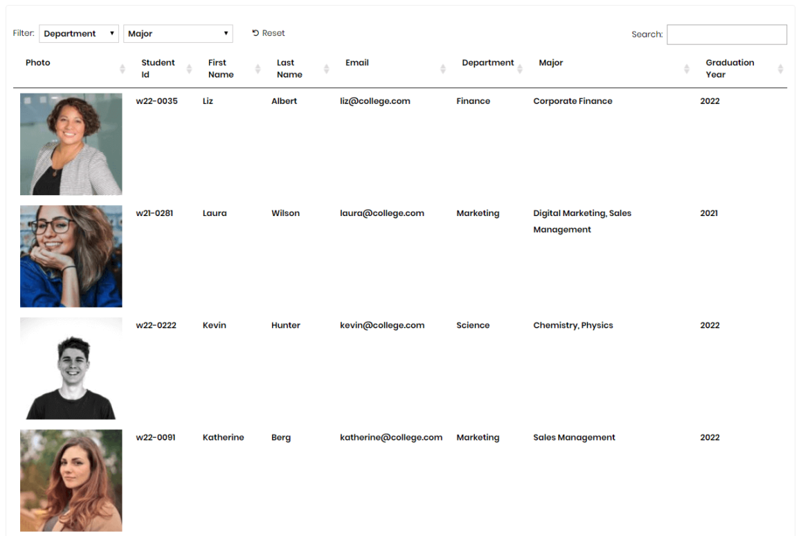Sort by Department column arrows
This screenshot has width=803, height=536.
pyautogui.click(x=520, y=69)
